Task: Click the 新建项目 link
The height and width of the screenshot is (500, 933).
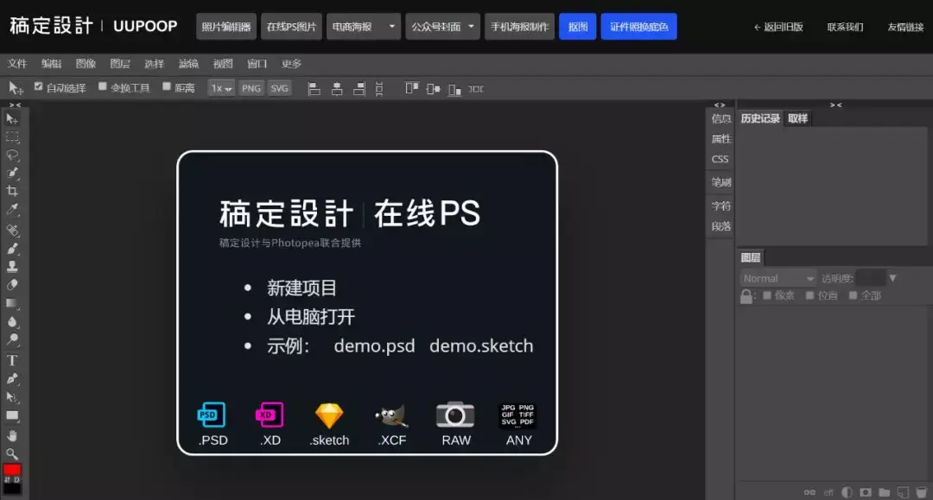Action: [301, 288]
